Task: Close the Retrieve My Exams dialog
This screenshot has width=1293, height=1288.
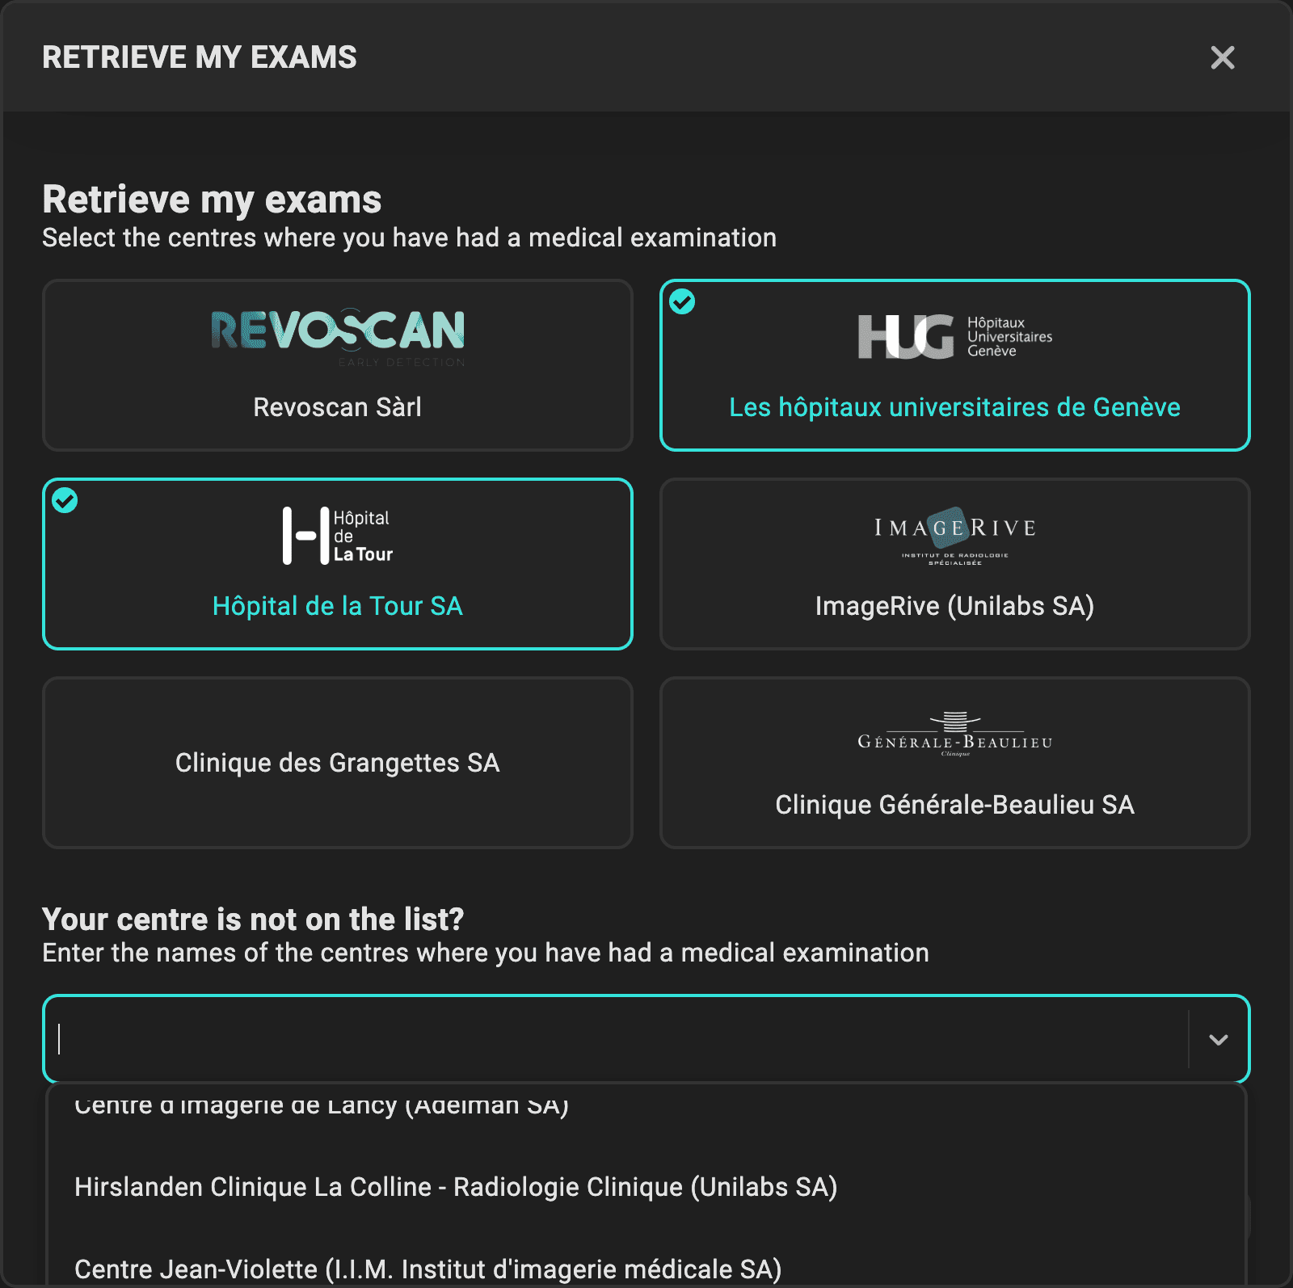Action: [1222, 57]
